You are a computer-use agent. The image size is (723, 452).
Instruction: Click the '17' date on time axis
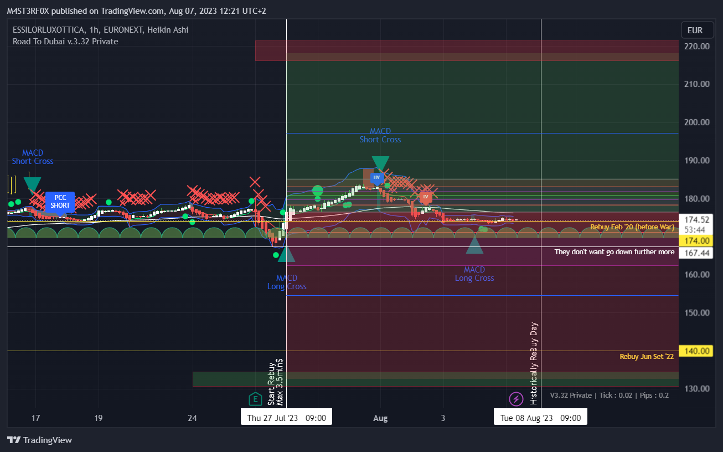click(36, 418)
